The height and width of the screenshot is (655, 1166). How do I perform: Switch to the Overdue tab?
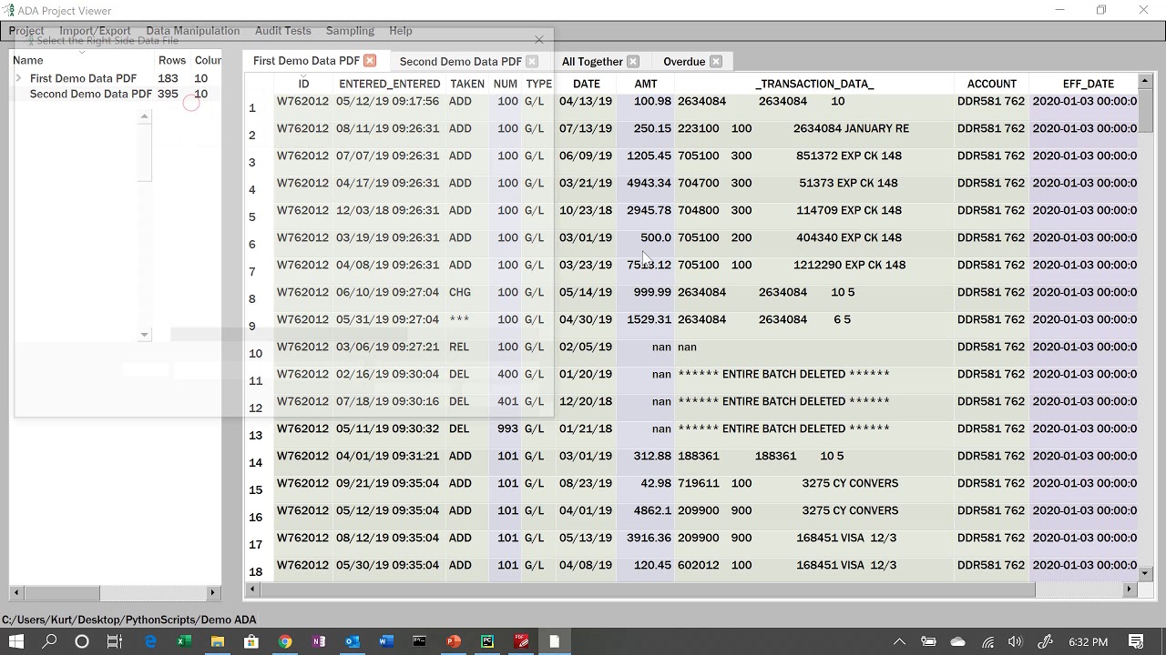click(x=684, y=62)
